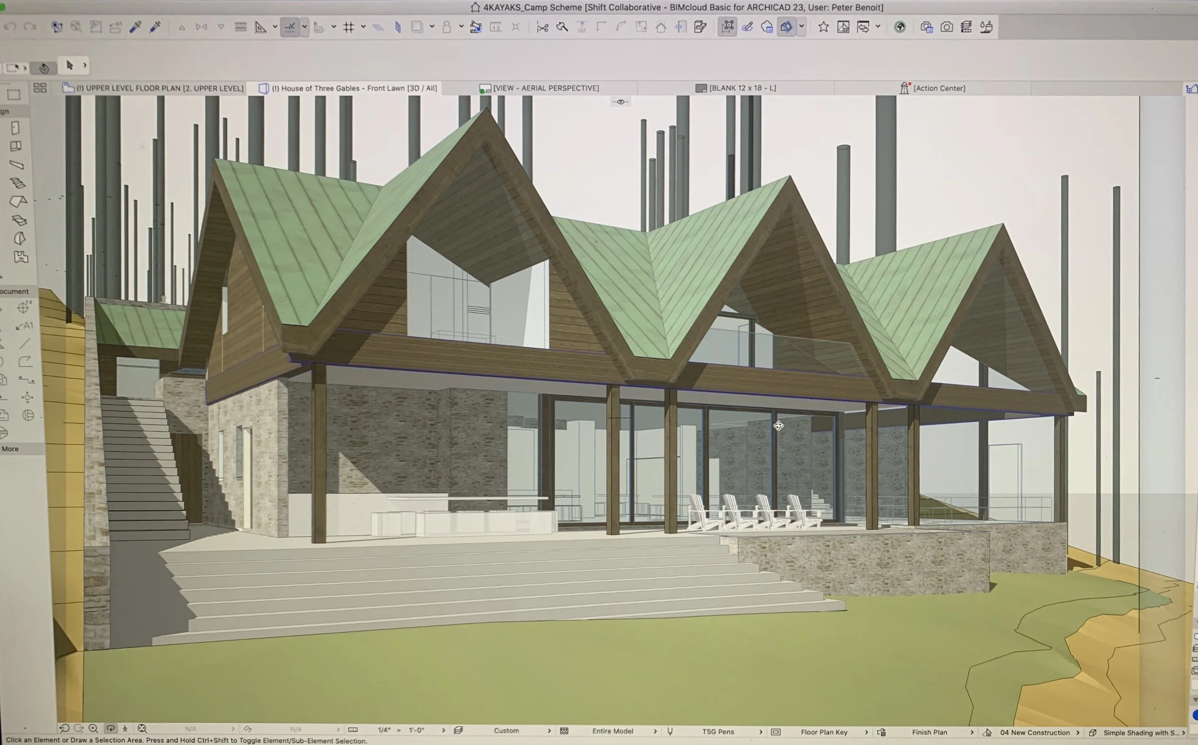Image resolution: width=1198 pixels, height=745 pixels.
Task: Expand the grid snap dropdown arrow
Action: click(x=363, y=27)
